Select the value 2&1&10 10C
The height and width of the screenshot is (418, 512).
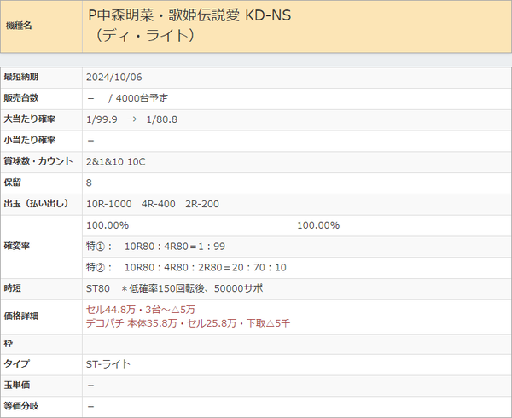click(x=115, y=162)
